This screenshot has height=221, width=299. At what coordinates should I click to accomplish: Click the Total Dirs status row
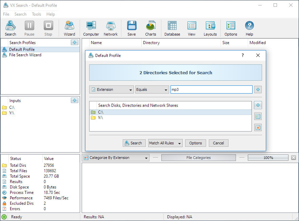tap(40, 165)
